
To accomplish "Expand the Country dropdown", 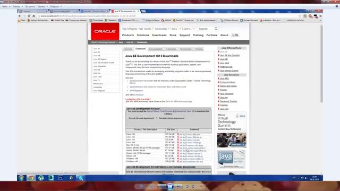I will click(149, 29).
